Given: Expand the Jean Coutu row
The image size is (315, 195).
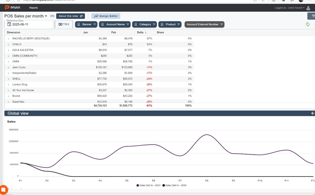Looking at the screenshot, I should coord(8,68).
